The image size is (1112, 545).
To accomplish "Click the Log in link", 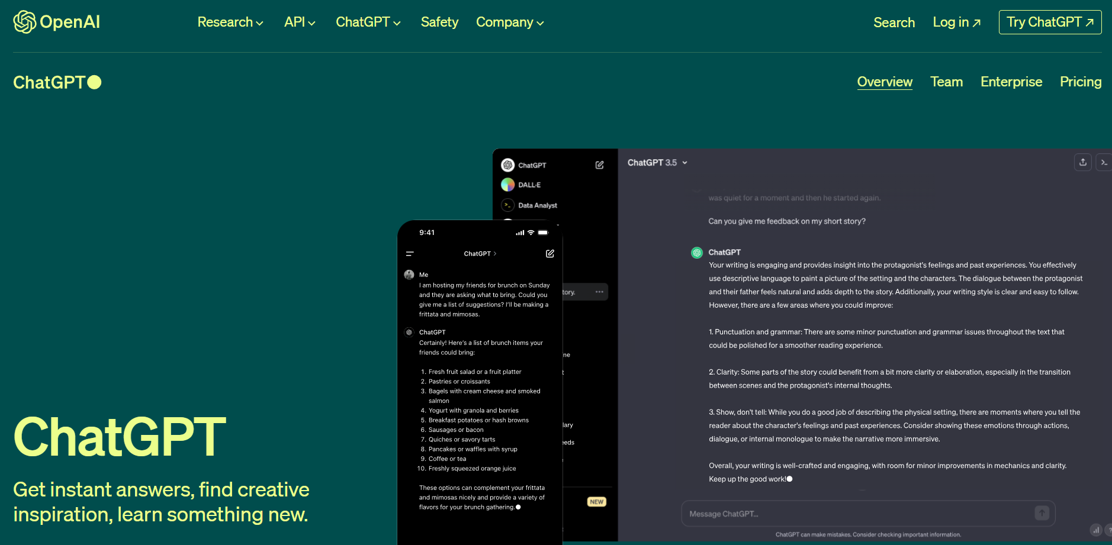I will (957, 22).
